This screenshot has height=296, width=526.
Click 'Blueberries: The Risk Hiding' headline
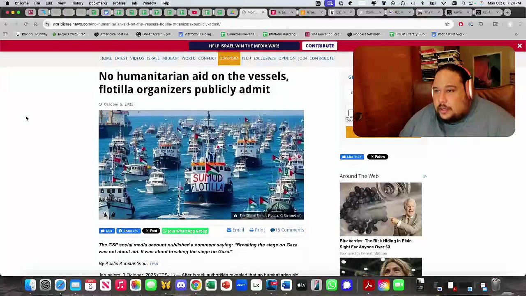(376, 244)
